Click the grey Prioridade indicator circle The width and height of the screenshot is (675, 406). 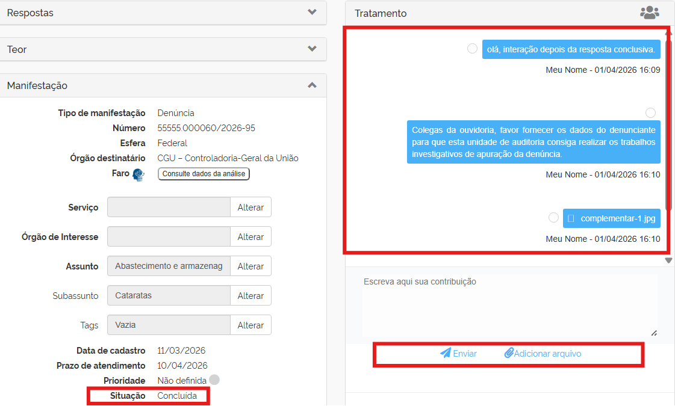pyautogui.click(x=214, y=380)
